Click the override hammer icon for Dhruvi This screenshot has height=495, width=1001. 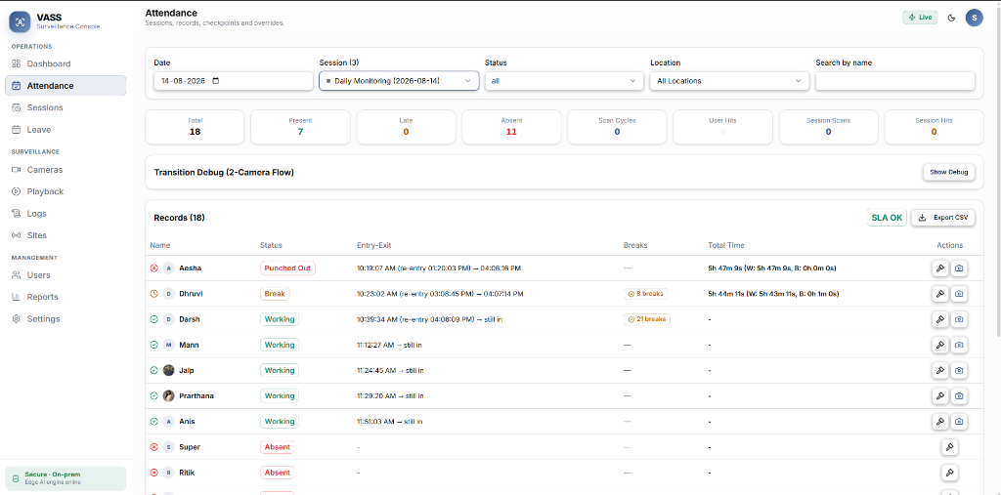939,294
